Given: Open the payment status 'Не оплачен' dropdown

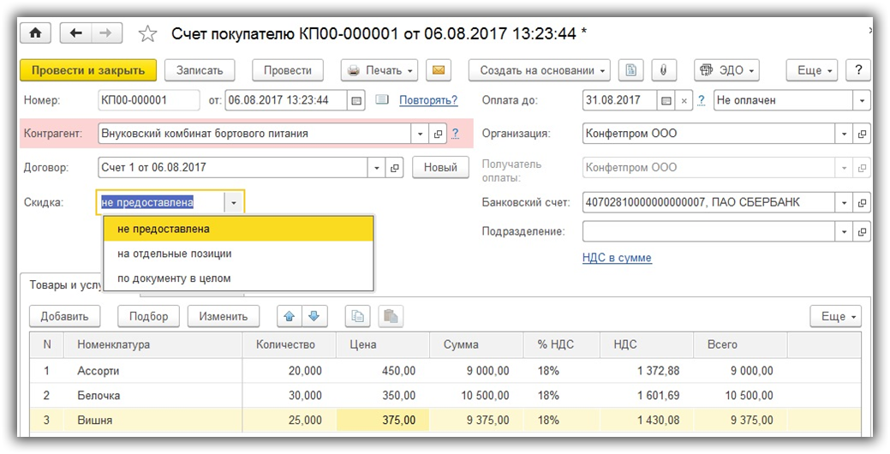Looking at the screenshot, I should tap(861, 100).
